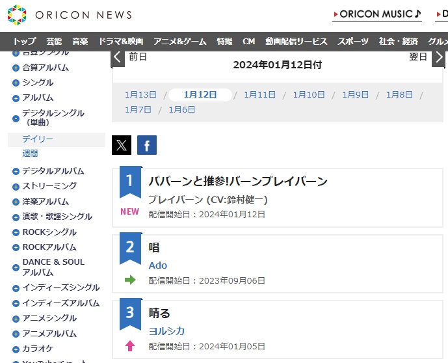448x363 pixels.
Task: Expand the カラオケ plus icon
Action: click(16, 349)
